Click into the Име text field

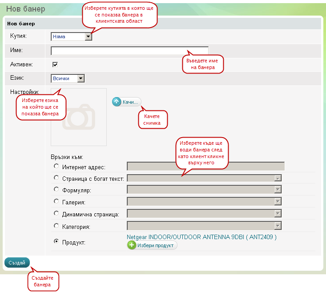tap(129, 50)
